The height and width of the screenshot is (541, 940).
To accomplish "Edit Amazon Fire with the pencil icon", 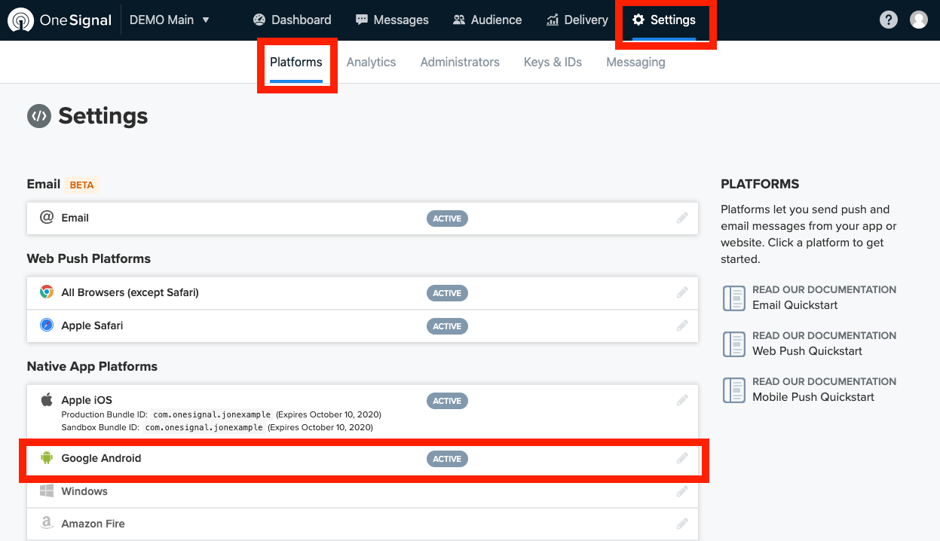I will [x=682, y=524].
